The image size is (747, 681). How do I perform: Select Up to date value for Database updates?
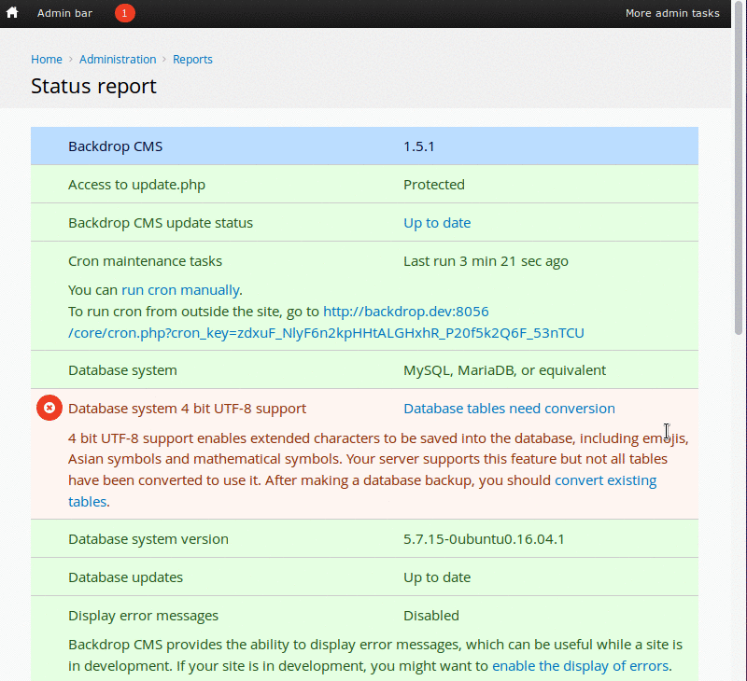[x=437, y=577]
